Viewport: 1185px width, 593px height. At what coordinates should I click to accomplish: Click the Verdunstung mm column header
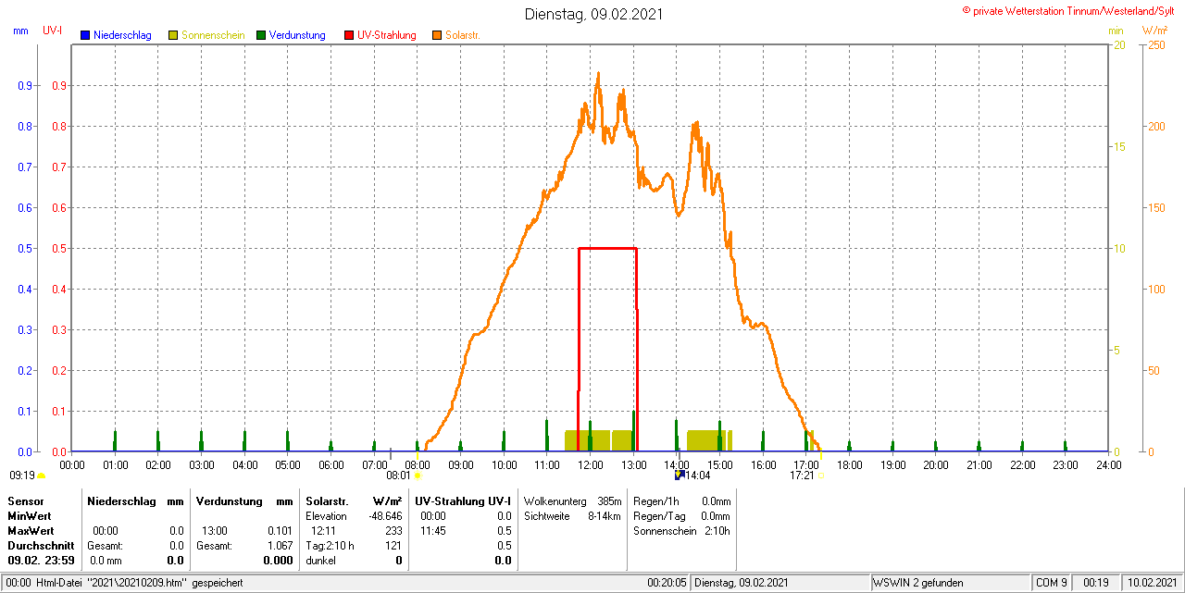[244, 500]
